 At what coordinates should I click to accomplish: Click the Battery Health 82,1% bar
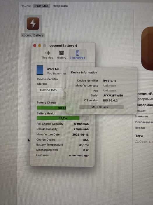coord(63,118)
